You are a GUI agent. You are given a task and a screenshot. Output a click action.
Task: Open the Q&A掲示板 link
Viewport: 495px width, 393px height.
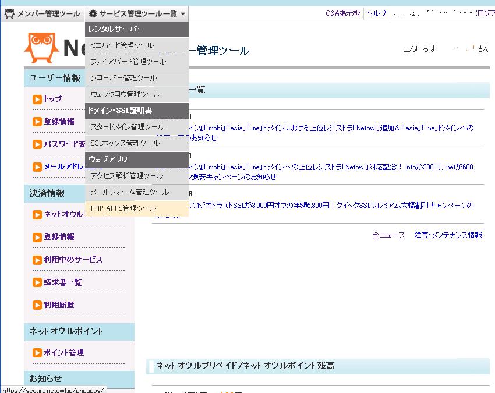point(342,13)
